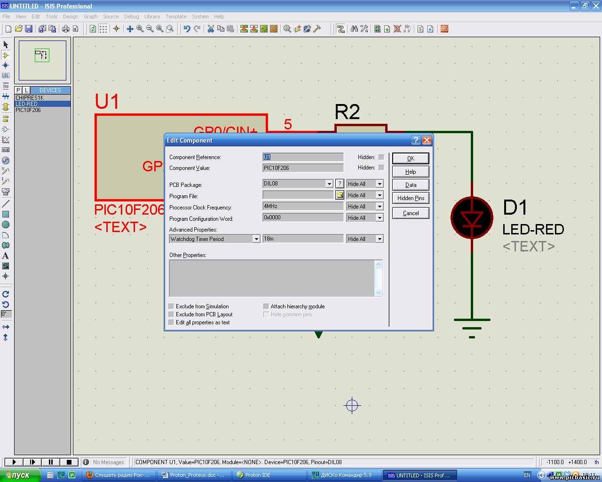Image resolution: width=602 pixels, height=482 pixels.
Task: Open the Hidden Pins dialog
Action: click(411, 198)
